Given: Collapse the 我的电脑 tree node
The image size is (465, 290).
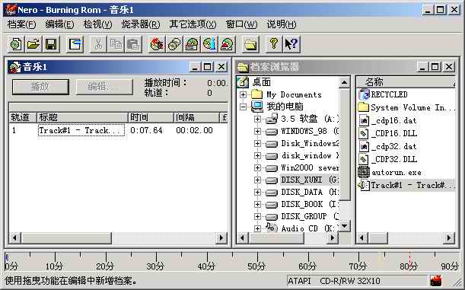Looking at the screenshot, I should pos(244,107).
